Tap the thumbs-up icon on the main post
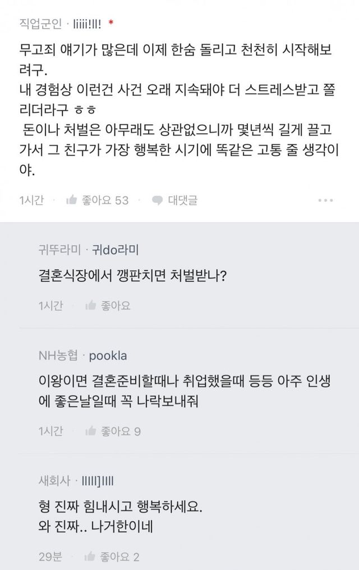 point(71,200)
